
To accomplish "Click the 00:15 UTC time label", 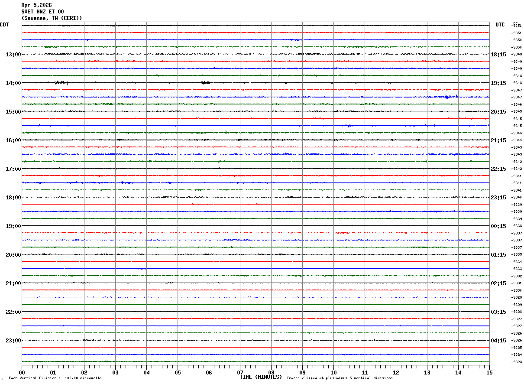I will click(x=498, y=226).
